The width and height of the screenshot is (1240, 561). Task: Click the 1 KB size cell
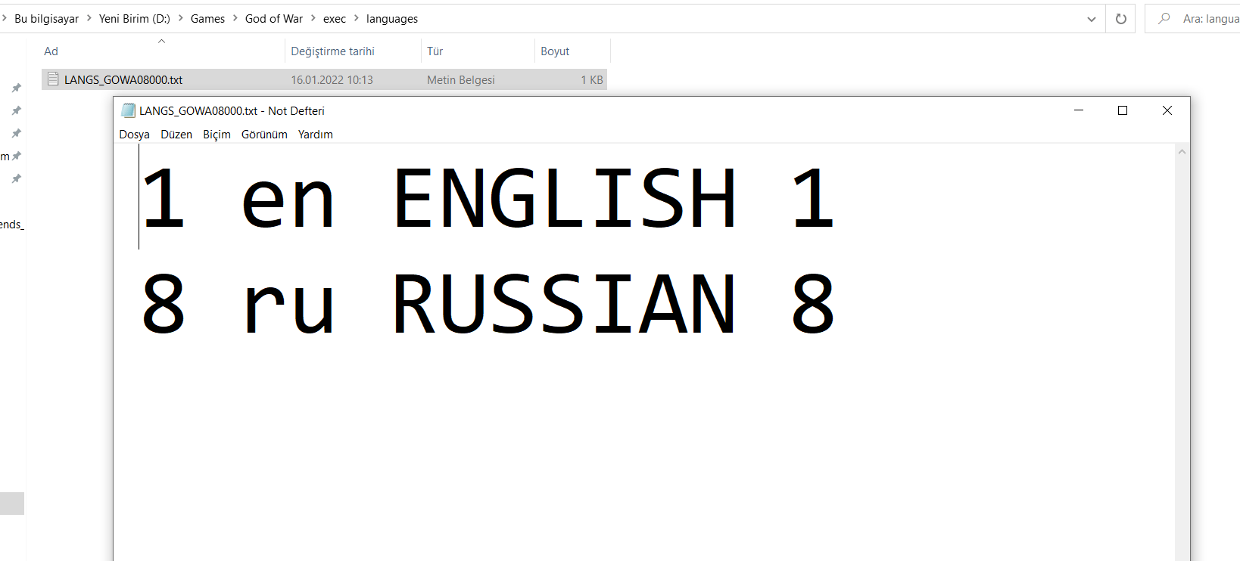pos(592,79)
